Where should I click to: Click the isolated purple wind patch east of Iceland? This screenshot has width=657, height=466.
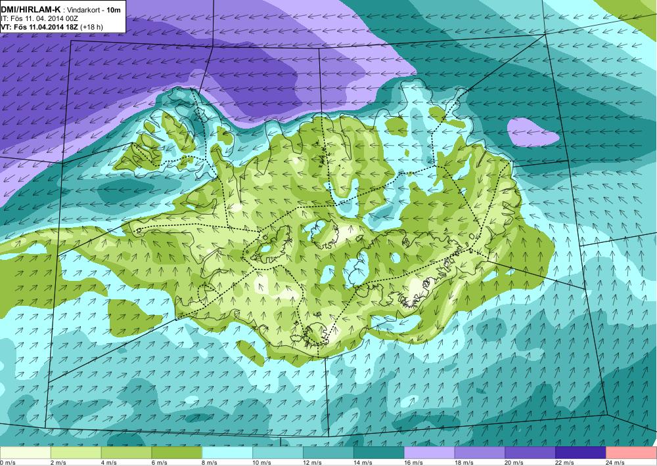coord(532,133)
